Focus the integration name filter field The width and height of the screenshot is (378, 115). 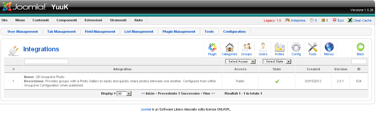(46, 62)
